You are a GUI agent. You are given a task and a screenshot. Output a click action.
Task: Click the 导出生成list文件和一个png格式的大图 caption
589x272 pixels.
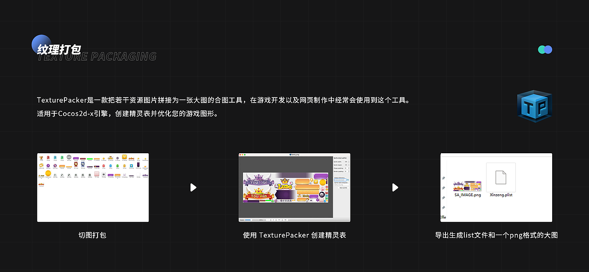[x=497, y=235]
